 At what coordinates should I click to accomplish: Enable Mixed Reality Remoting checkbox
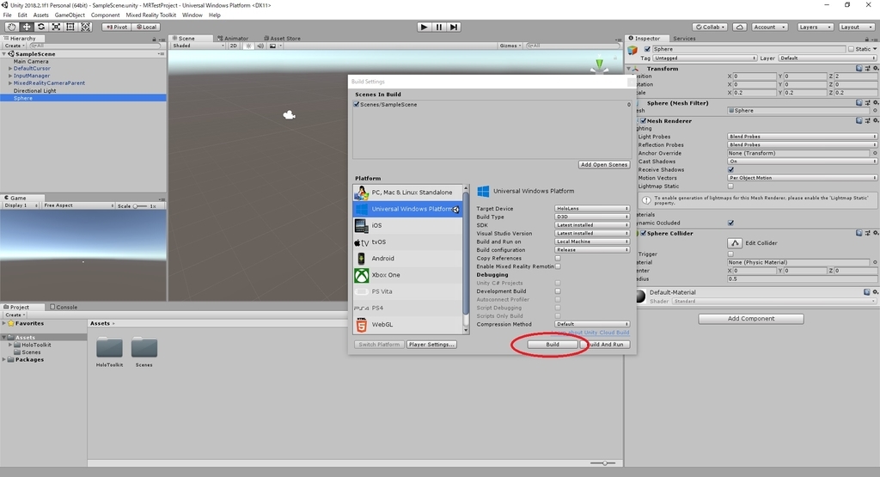tap(558, 266)
